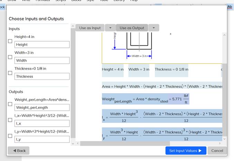Click the I_x=Width*Height^3/12 label

[x=42, y=116]
